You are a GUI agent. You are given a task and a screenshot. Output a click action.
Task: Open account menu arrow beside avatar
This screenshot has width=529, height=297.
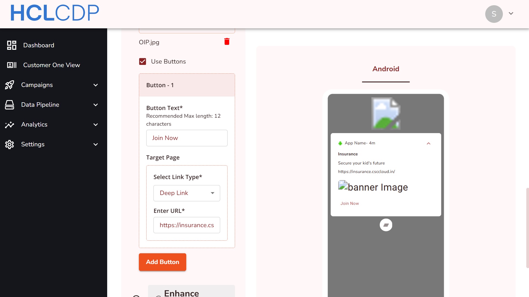click(511, 13)
